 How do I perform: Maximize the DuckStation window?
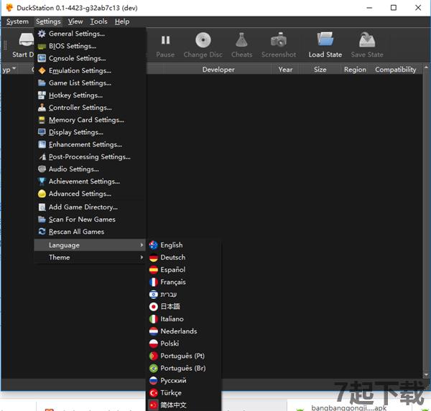click(394, 8)
